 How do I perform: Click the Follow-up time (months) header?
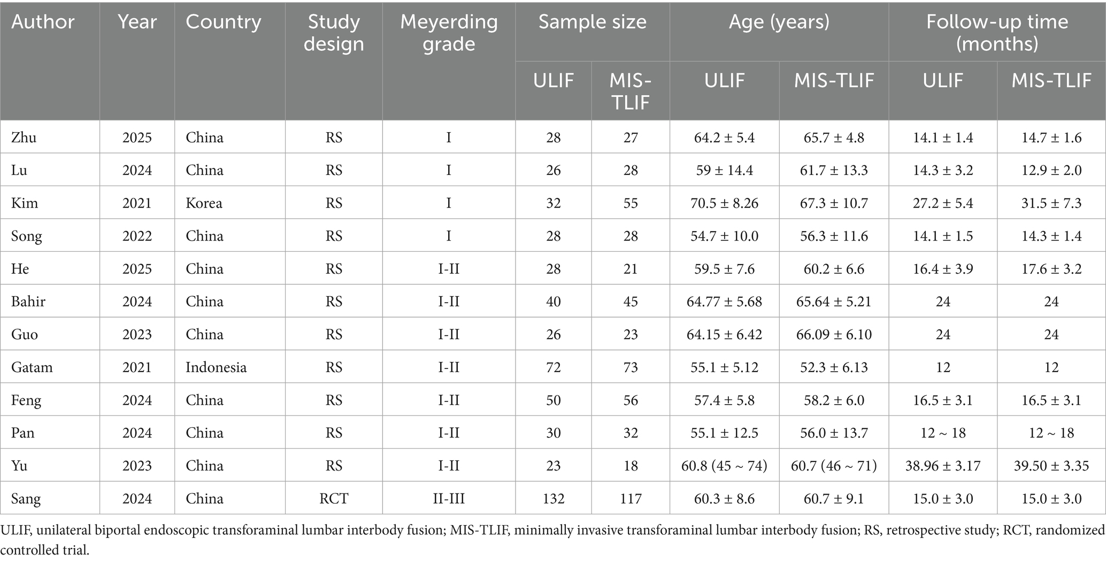pos(997,33)
